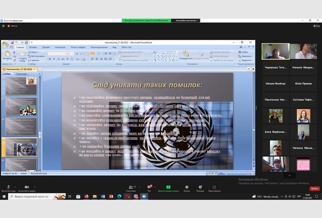Image resolution: width=322 pixels, height=218 pixels.
Task: Open participants options arrow
Action: [140, 187]
